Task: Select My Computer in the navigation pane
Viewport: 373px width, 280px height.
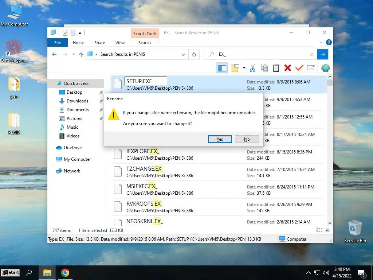Action: tap(77, 159)
